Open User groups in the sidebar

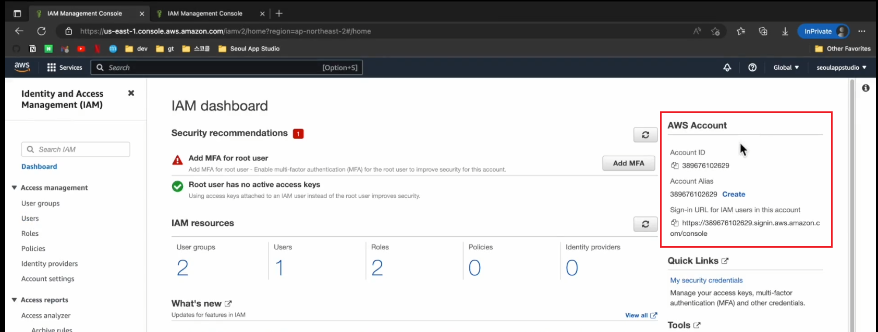(41, 203)
